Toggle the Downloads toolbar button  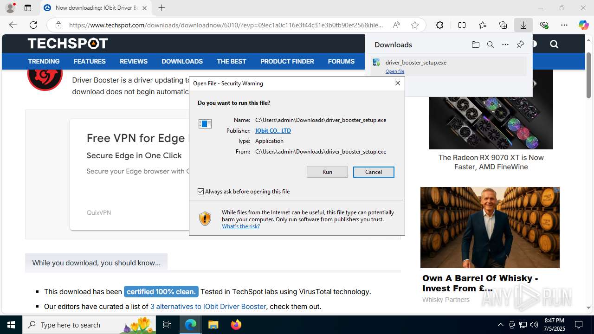tap(523, 25)
